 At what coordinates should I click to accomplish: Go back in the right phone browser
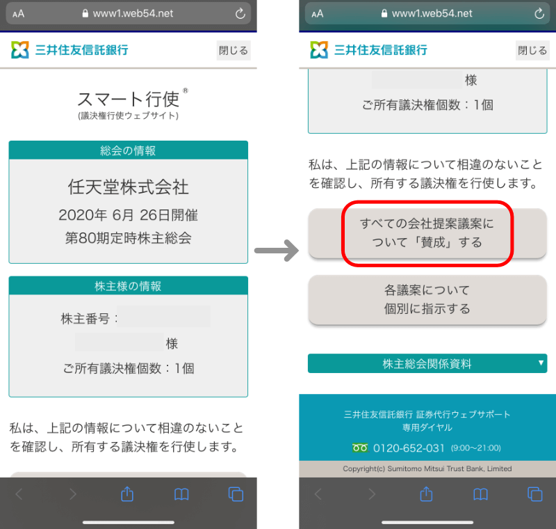318,494
